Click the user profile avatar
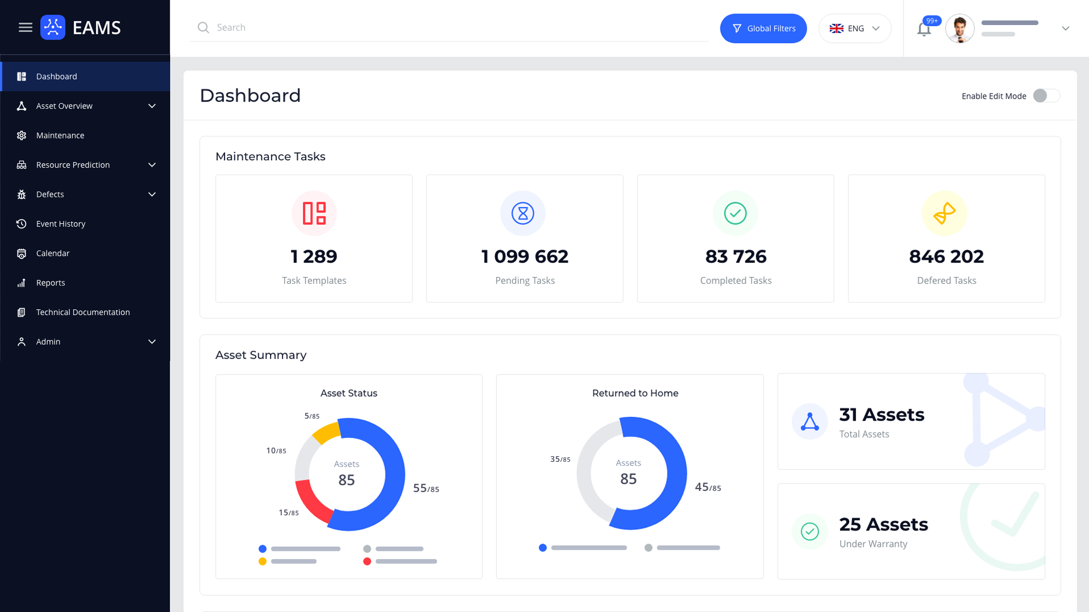This screenshot has width=1089, height=612. point(960,28)
